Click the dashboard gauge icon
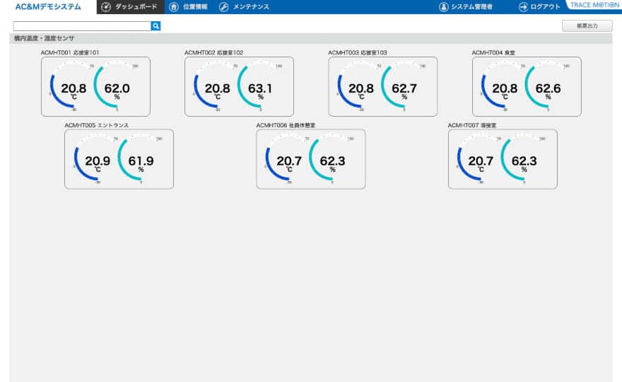Viewport: 622px width, 382px height. (x=106, y=7)
